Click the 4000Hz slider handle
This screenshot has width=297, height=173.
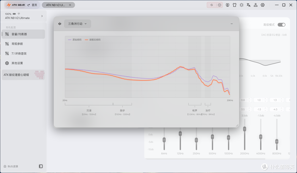[261, 137]
